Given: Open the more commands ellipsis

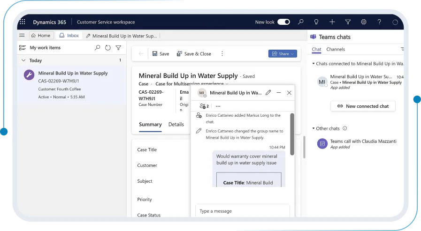Looking at the screenshot, I should (x=222, y=53).
